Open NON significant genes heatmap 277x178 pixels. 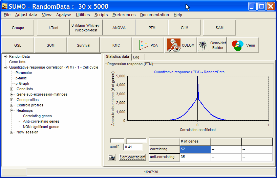coord(41,127)
